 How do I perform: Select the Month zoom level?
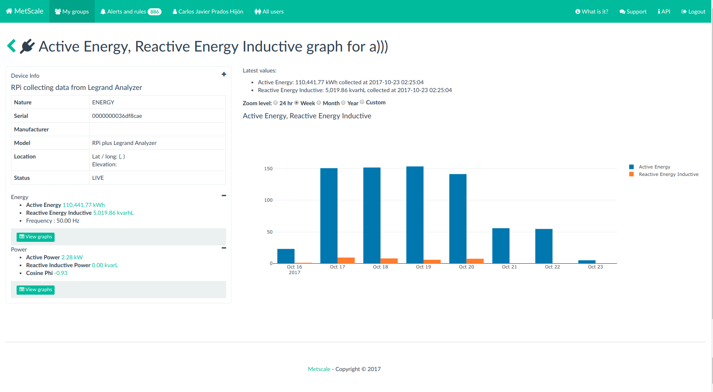click(319, 103)
